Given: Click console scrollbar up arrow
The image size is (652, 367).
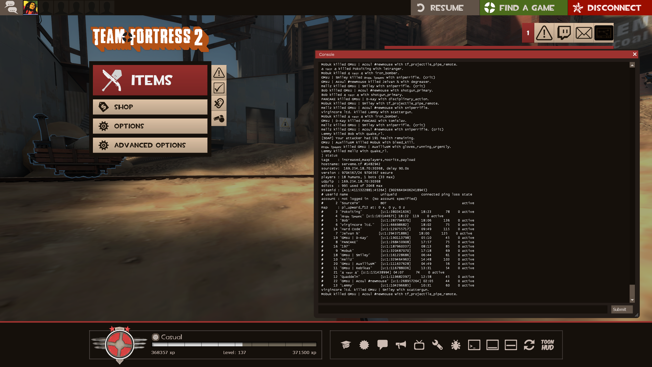Looking at the screenshot, I should pos(632,65).
